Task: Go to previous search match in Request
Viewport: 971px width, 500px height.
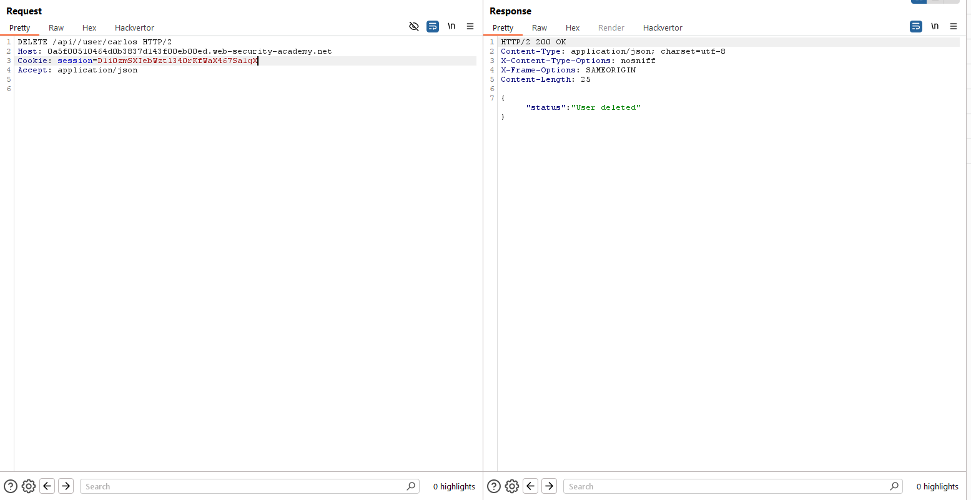Action: pyautogui.click(x=47, y=486)
